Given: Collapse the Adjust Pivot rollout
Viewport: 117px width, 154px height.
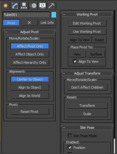Looking at the screenshot, I should (29, 32).
